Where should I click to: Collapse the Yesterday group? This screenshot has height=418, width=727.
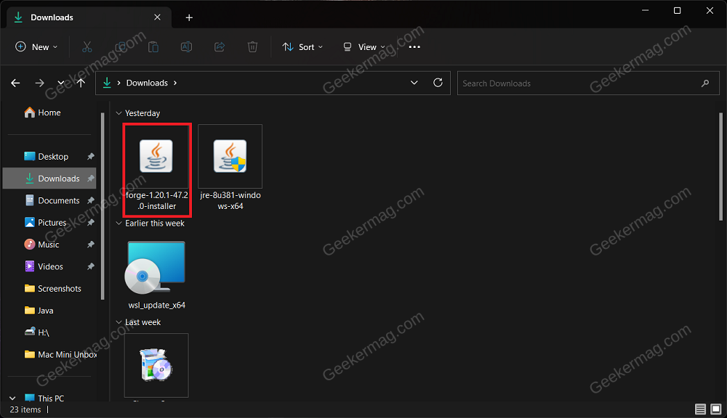(x=119, y=113)
